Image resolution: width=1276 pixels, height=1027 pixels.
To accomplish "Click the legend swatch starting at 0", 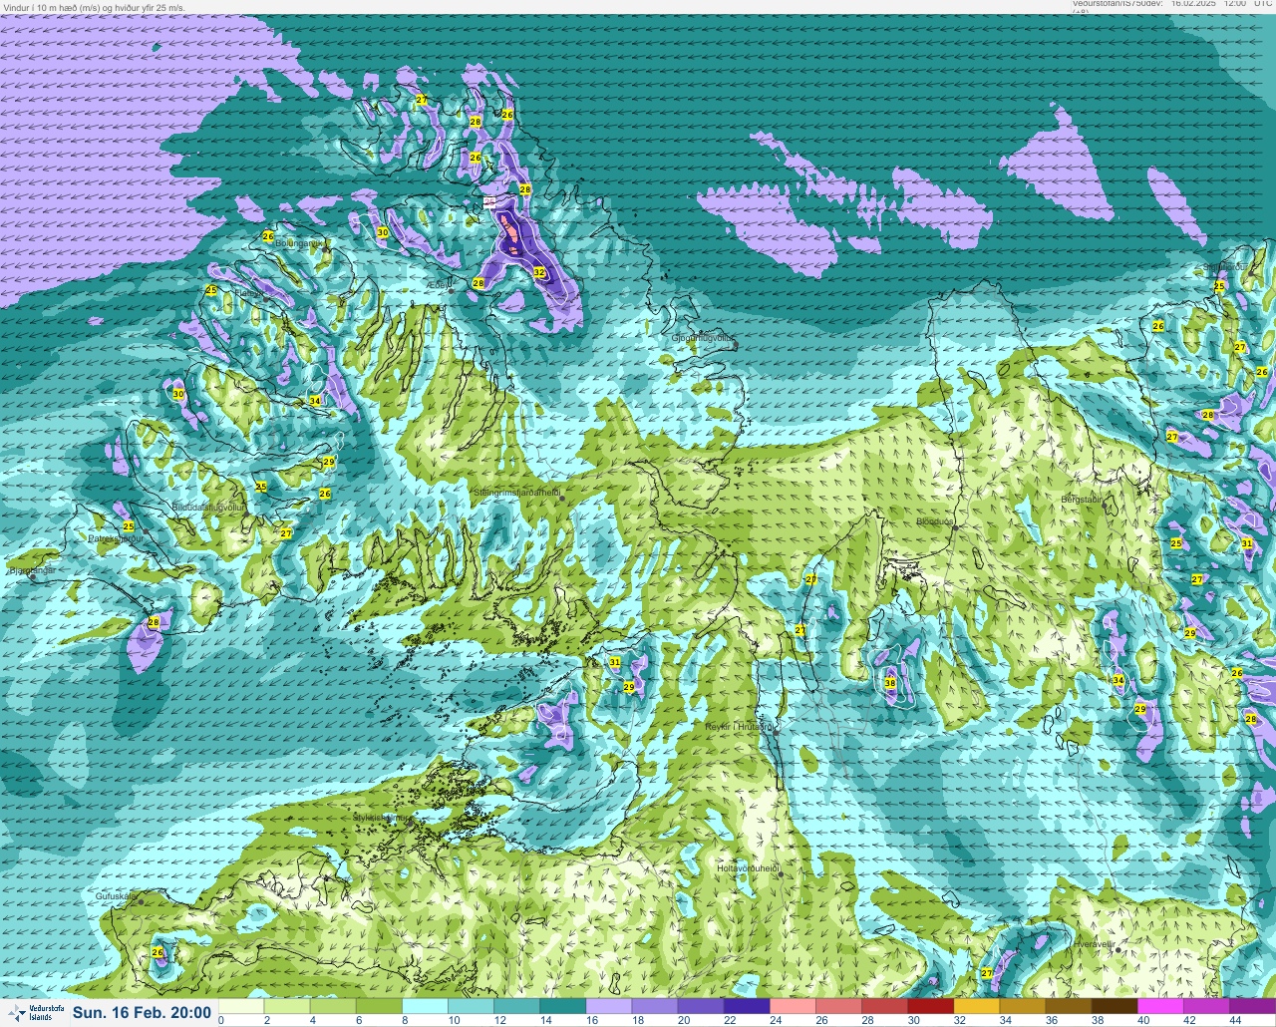I will 239,1006.
